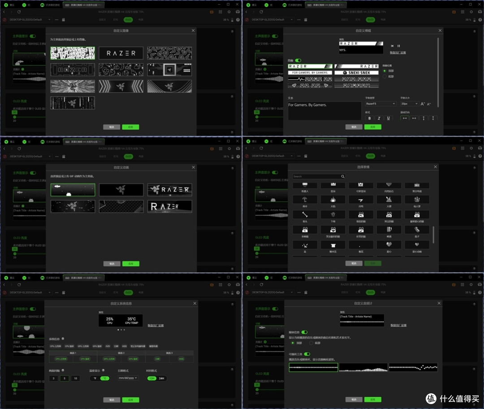Click the emoji picker list scrollbar
484x409 pixels.
coord(434,235)
